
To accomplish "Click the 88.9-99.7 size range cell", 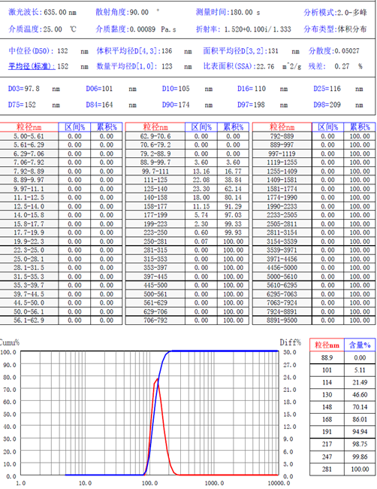I will coord(155,162).
